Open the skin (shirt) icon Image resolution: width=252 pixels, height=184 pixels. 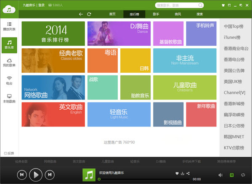click(223, 5)
